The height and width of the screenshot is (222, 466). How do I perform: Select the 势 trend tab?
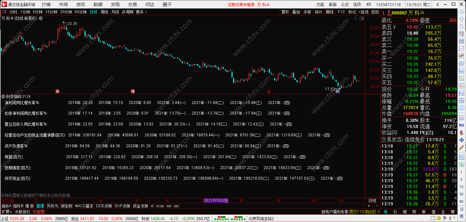[414, 212]
